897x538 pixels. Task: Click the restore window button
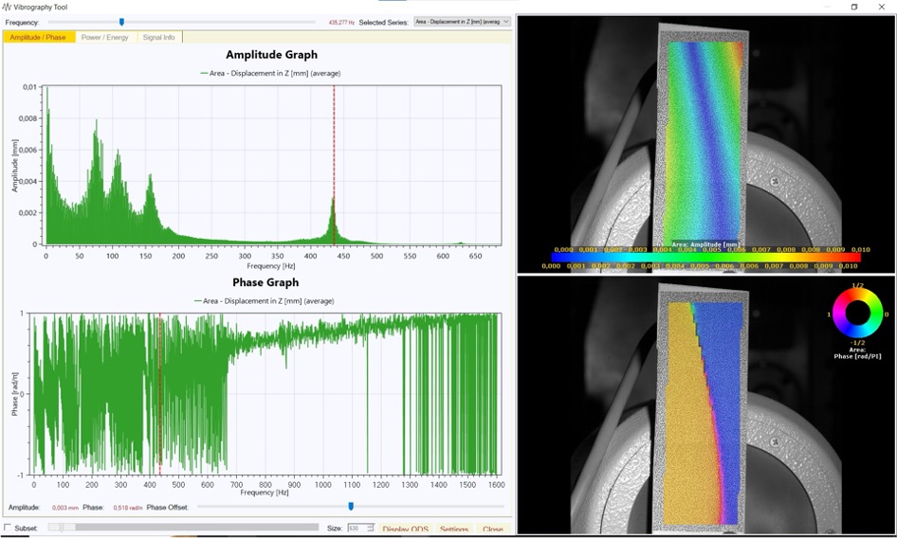pos(853,7)
